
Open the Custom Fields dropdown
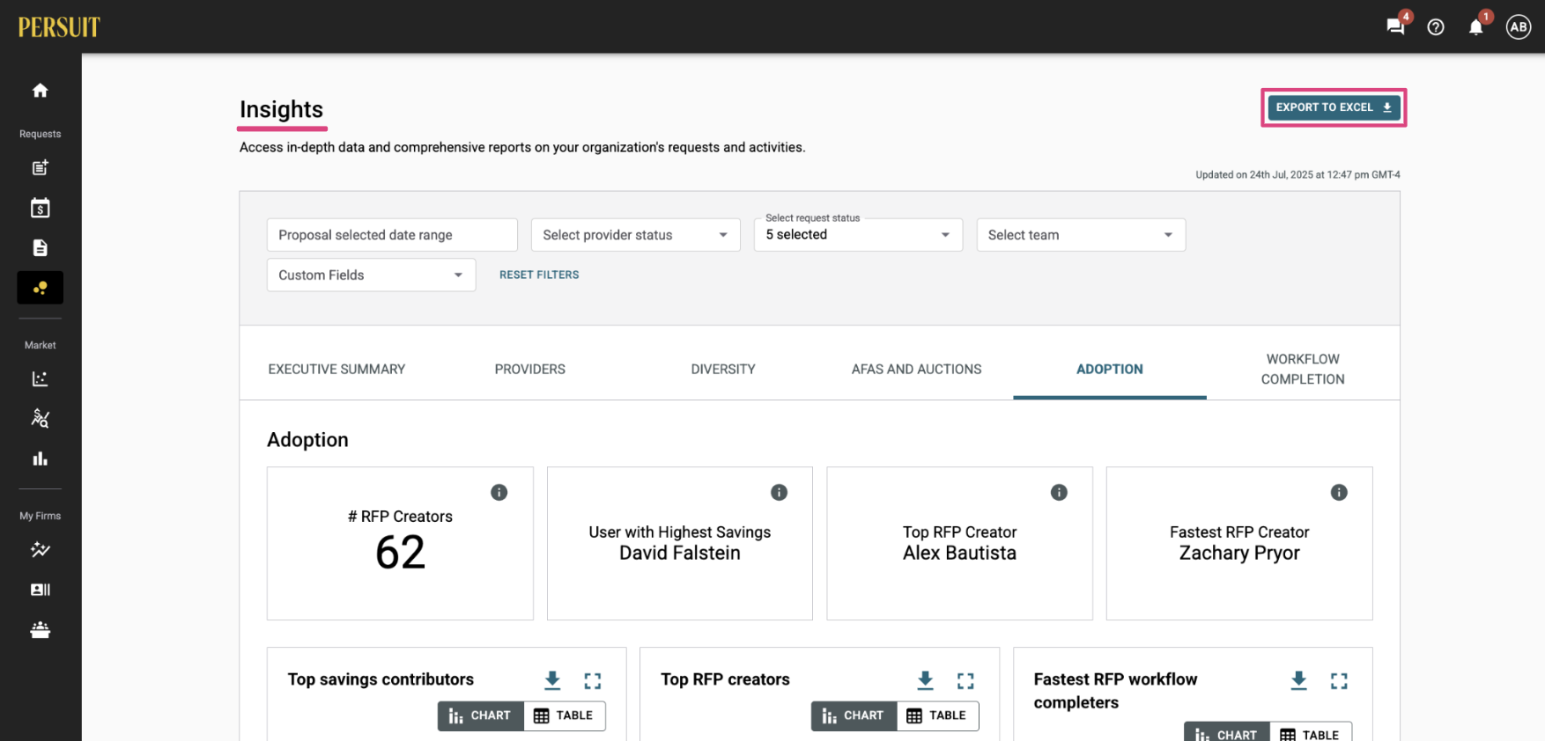coord(371,275)
